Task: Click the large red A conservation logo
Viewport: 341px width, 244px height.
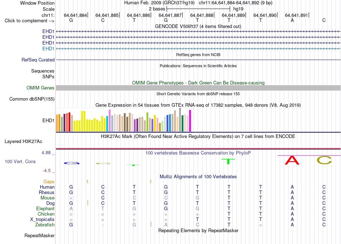Action: tap(292, 160)
